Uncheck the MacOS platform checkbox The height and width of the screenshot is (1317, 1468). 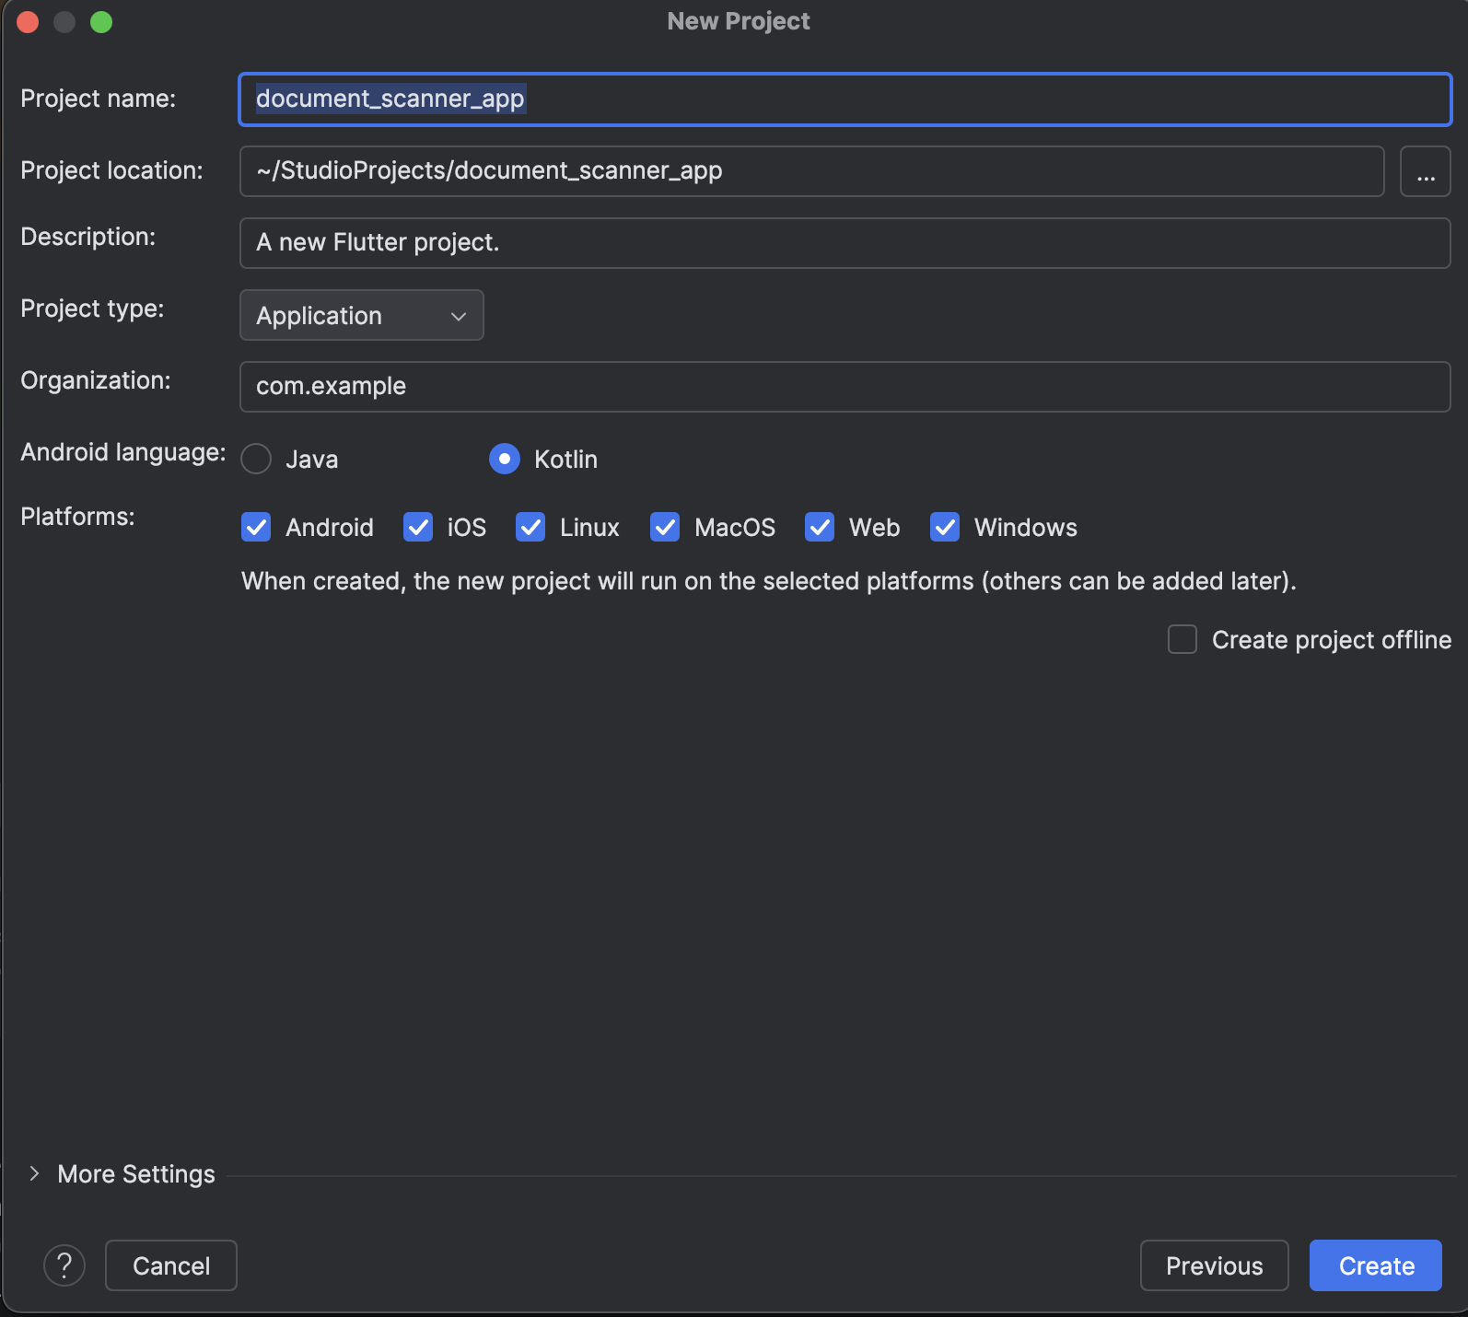click(x=665, y=527)
